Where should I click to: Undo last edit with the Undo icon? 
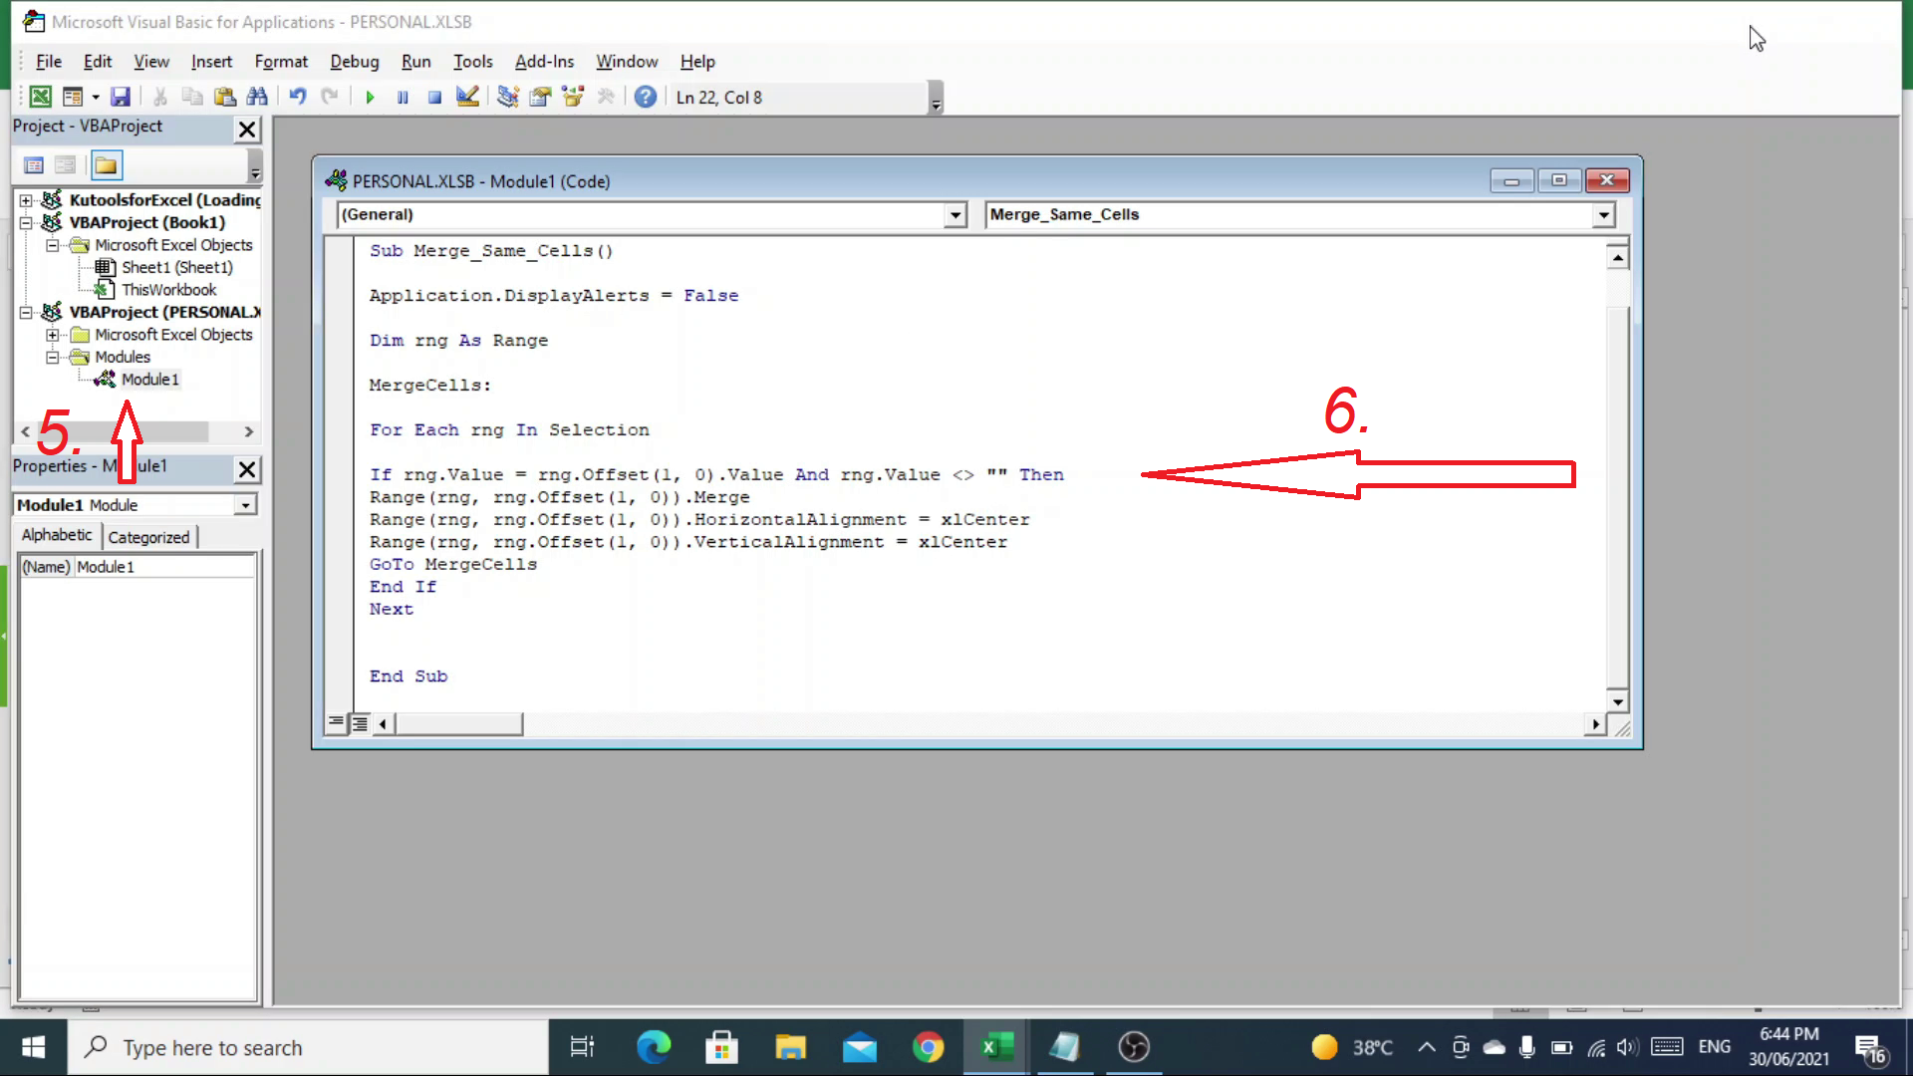click(297, 97)
